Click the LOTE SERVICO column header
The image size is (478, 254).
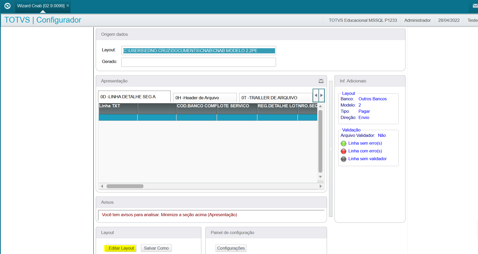[237, 108]
